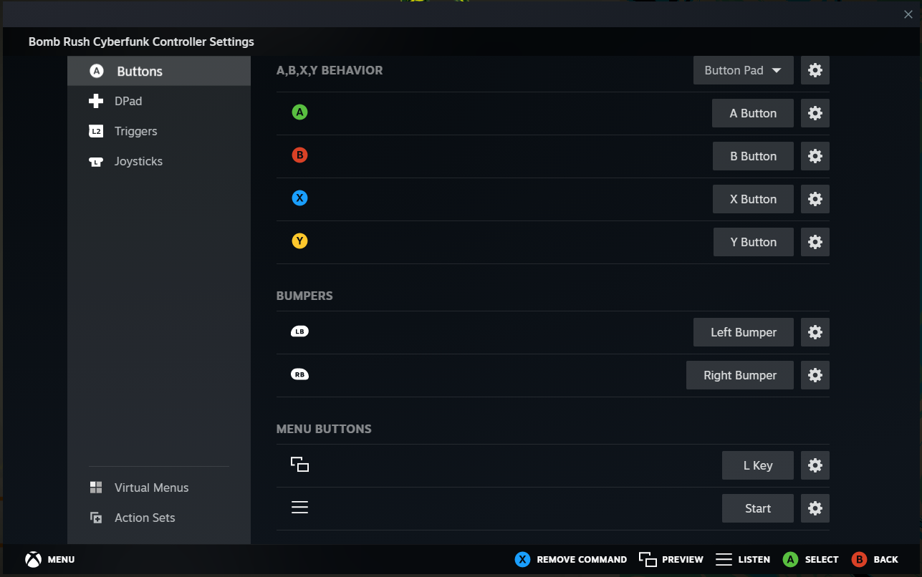
Task: Open the Start command selector
Action: click(757, 508)
